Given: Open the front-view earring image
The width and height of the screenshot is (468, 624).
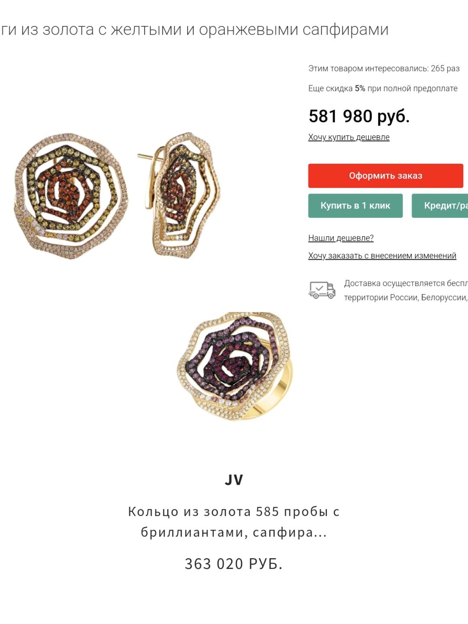Looking at the screenshot, I should coord(71,196).
